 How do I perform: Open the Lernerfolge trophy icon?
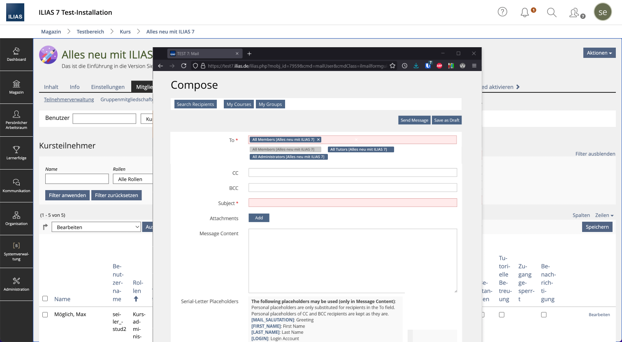(x=16, y=152)
